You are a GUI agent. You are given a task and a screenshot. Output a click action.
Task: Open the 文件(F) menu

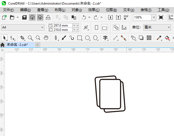pos(8,10)
